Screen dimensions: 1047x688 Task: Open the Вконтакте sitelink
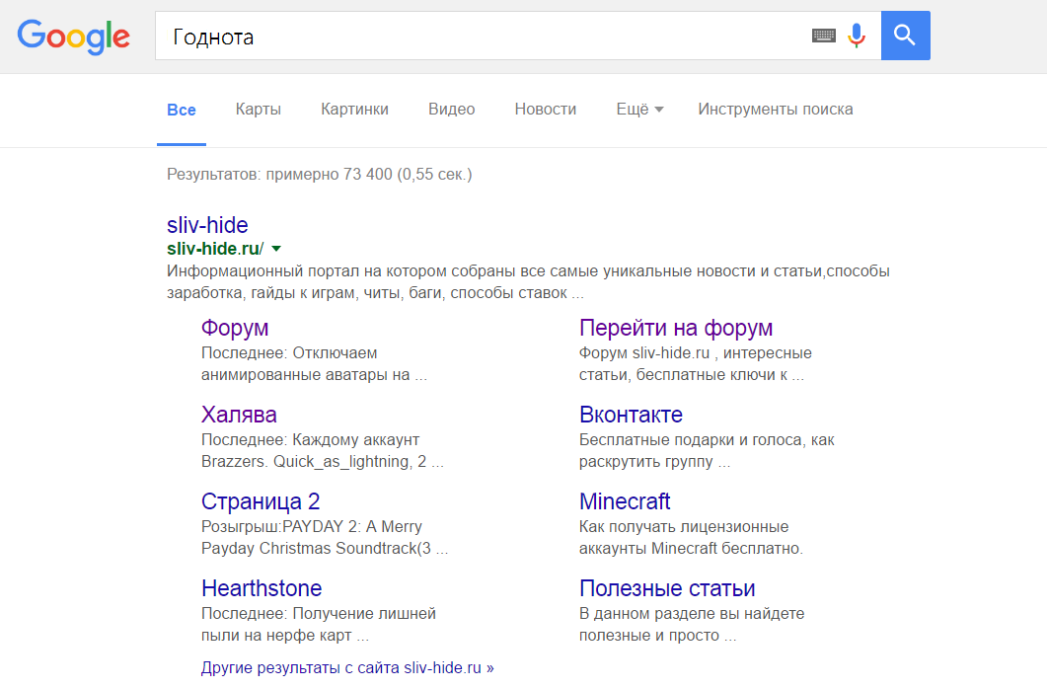coord(631,415)
